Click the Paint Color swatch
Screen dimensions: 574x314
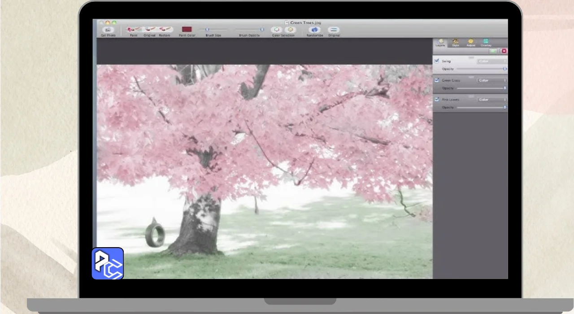tap(187, 29)
